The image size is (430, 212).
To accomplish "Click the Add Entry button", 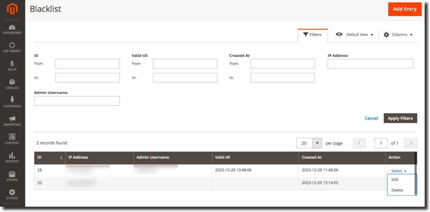I will pyautogui.click(x=404, y=9).
